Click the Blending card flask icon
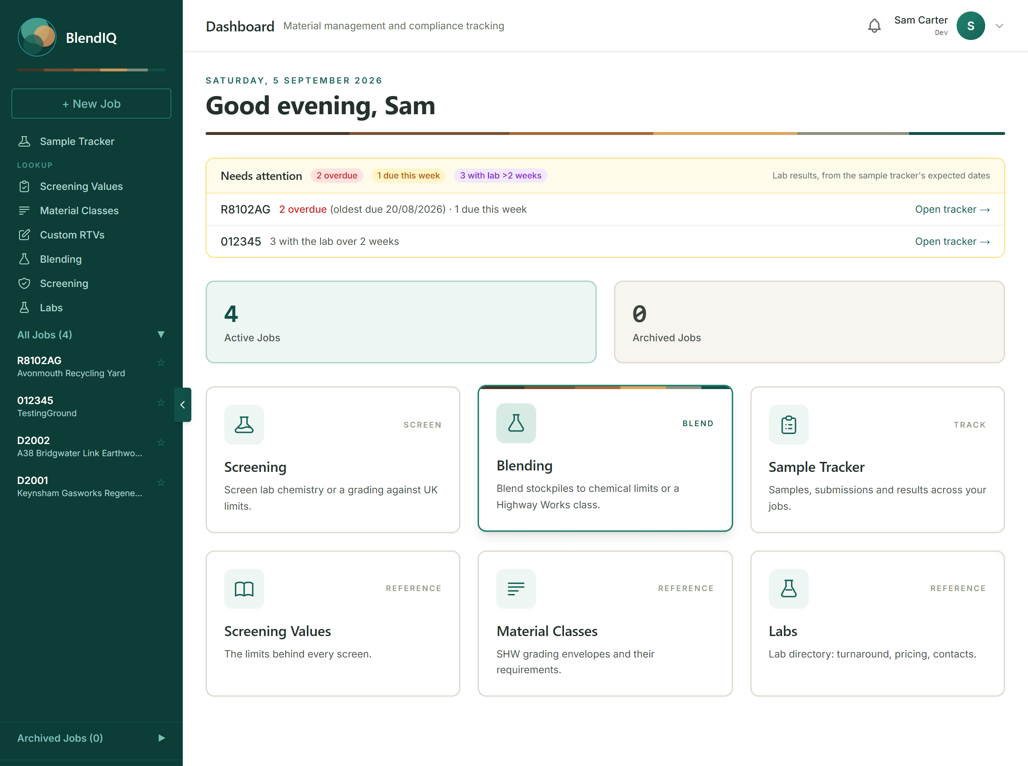The width and height of the screenshot is (1028, 766). (x=516, y=423)
